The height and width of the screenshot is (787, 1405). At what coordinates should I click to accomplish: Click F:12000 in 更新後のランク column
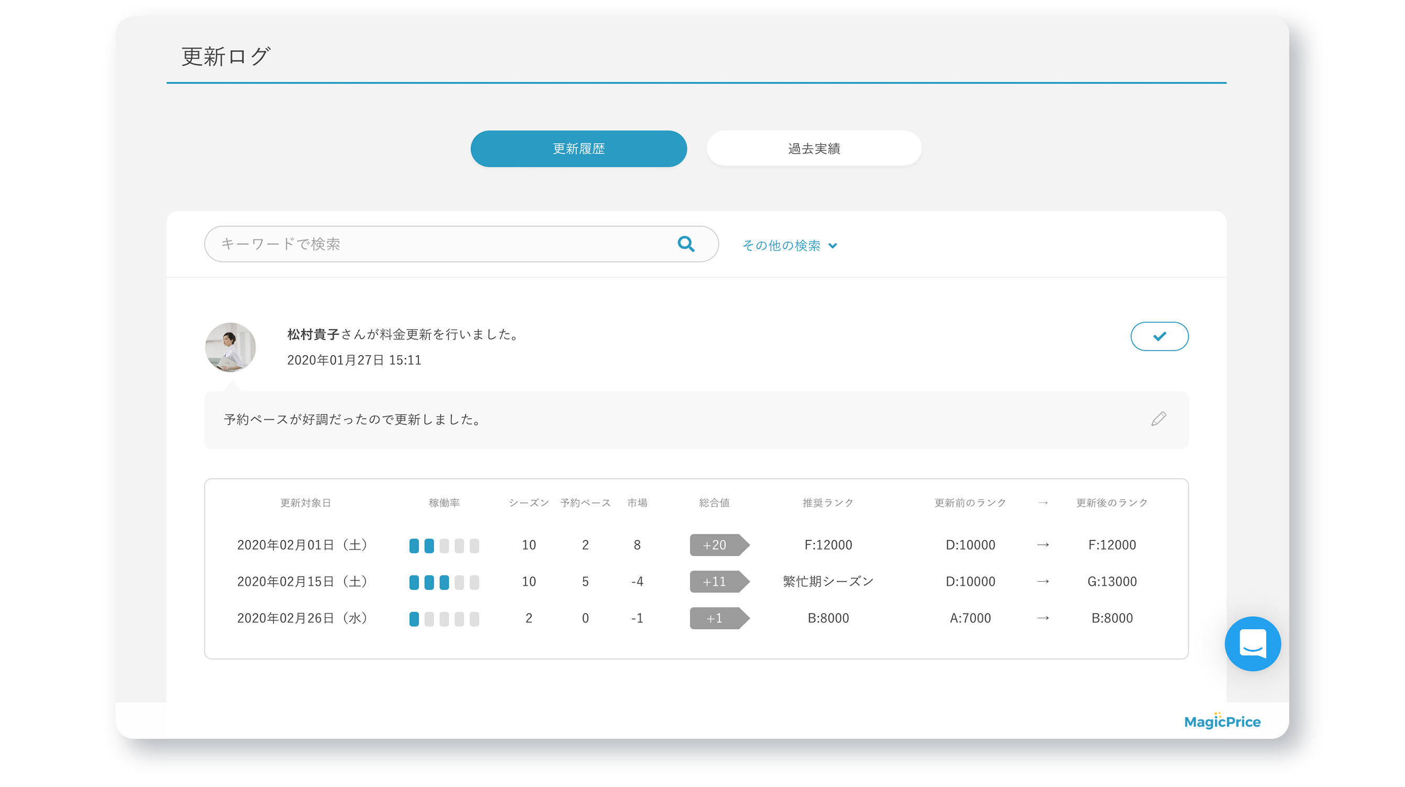(1112, 545)
